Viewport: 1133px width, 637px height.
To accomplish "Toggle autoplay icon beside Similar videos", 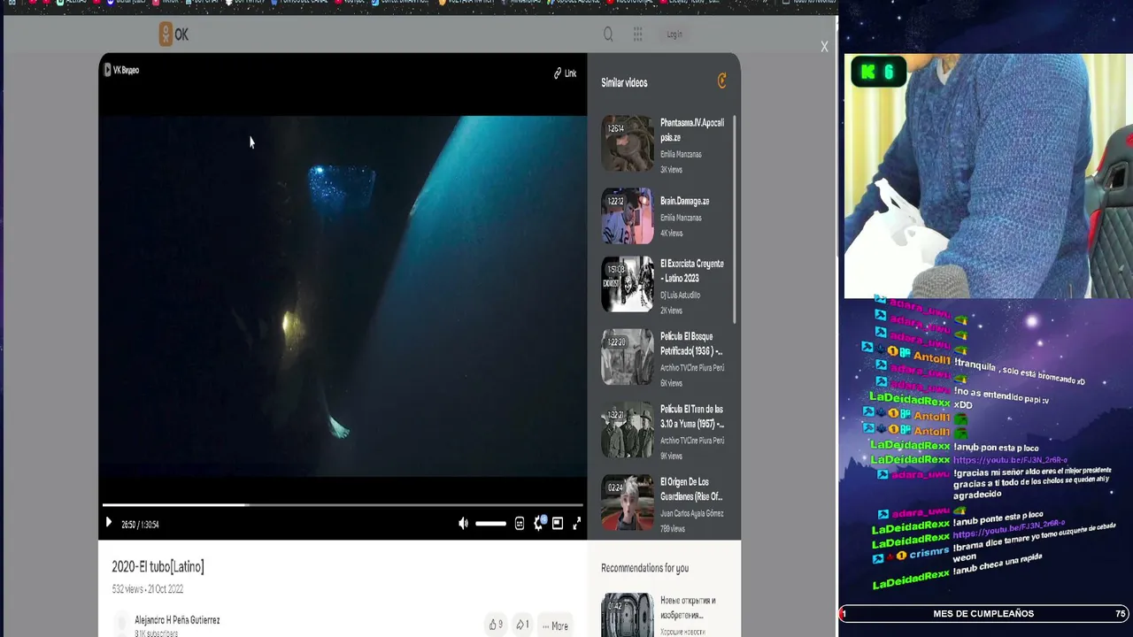I will (722, 81).
